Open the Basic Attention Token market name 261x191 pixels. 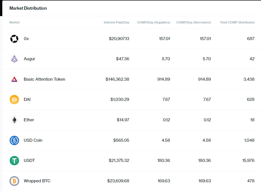(x=45, y=79)
